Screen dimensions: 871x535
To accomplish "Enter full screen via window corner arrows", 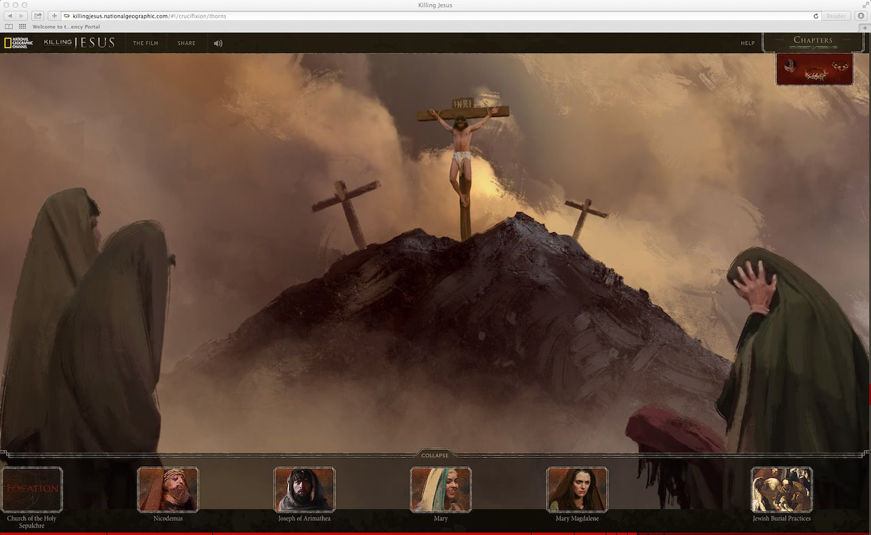I will [x=865, y=5].
